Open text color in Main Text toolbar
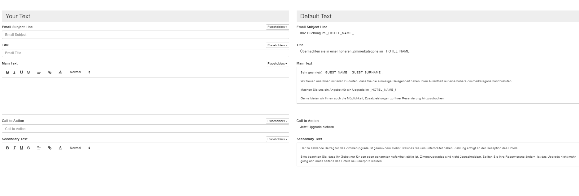 [x=60, y=72]
